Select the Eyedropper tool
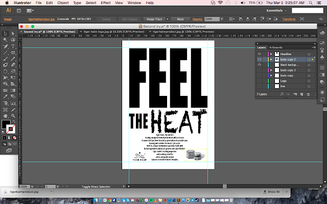Viewport: 327px width, 204px height. coord(5,96)
